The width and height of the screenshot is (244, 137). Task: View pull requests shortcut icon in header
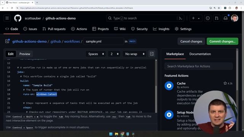click(x=217, y=18)
